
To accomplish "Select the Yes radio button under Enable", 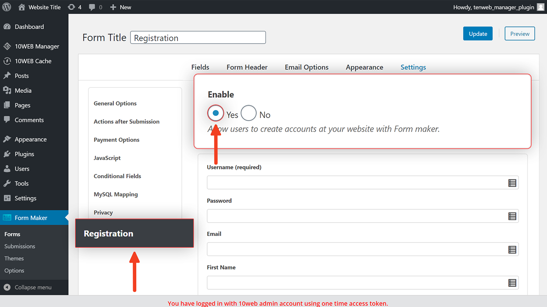I will [x=216, y=113].
